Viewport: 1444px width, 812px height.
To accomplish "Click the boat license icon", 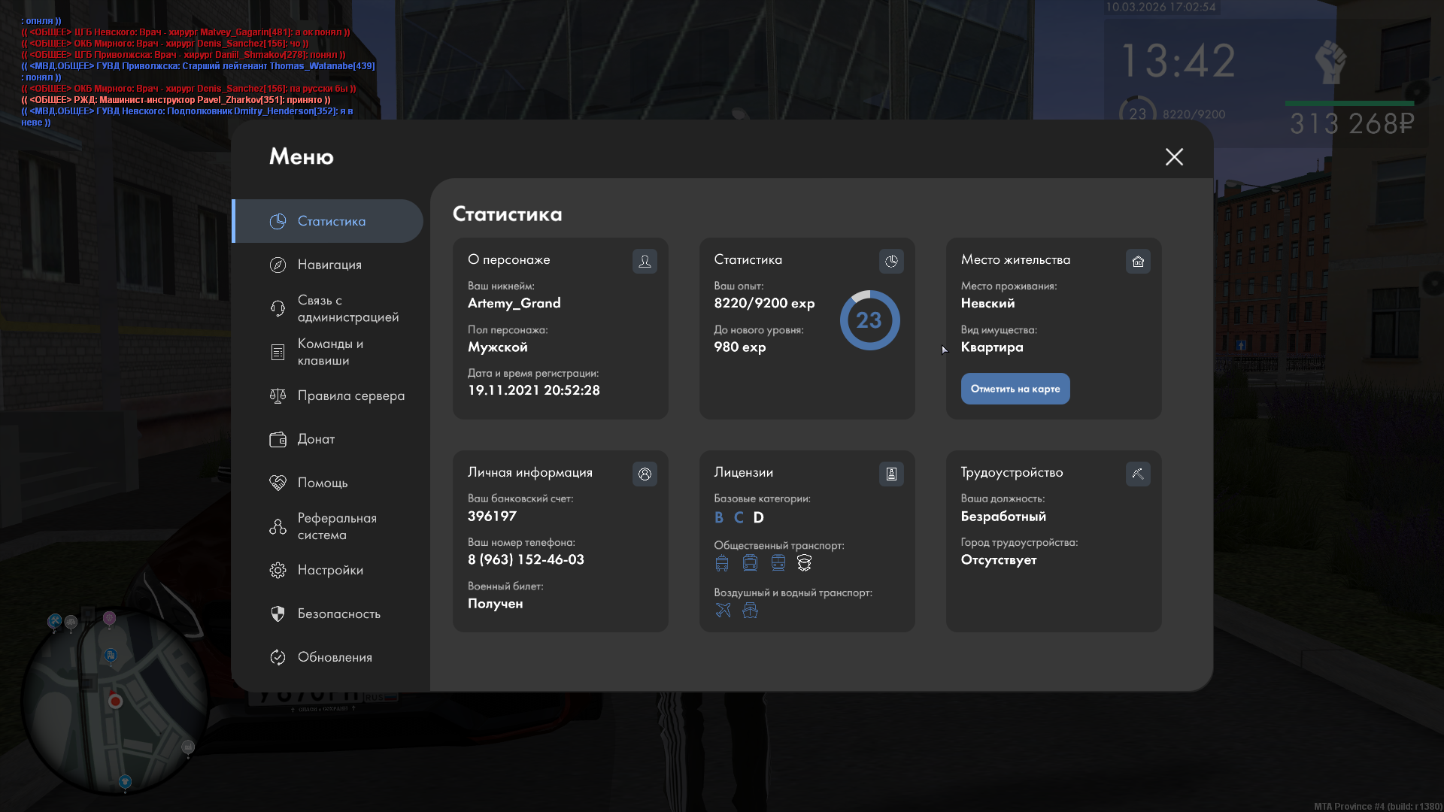I will point(750,610).
